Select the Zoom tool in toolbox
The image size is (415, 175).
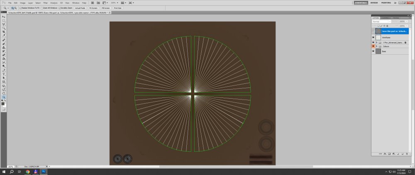coord(4,97)
